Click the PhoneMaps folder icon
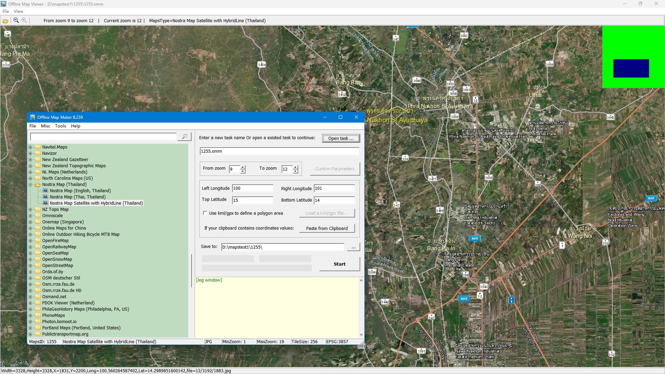Screen dimensions: 665x374 coord(38,315)
